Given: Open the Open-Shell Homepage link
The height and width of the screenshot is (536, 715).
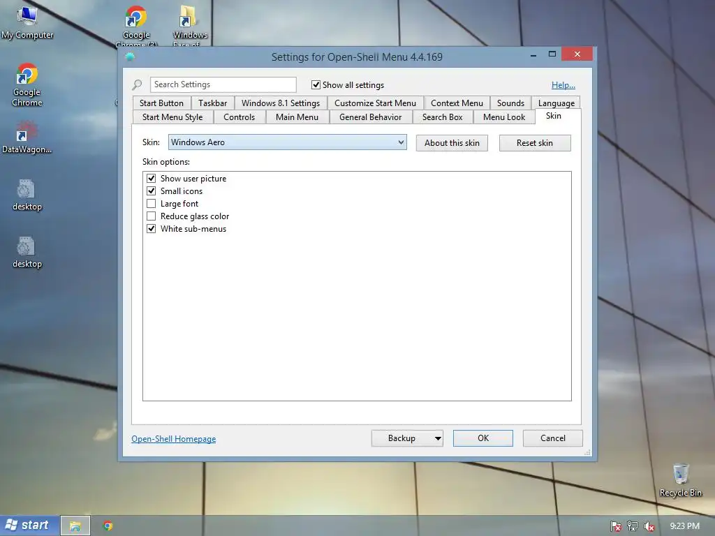Looking at the screenshot, I should pyautogui.click(x=174, y=438).
